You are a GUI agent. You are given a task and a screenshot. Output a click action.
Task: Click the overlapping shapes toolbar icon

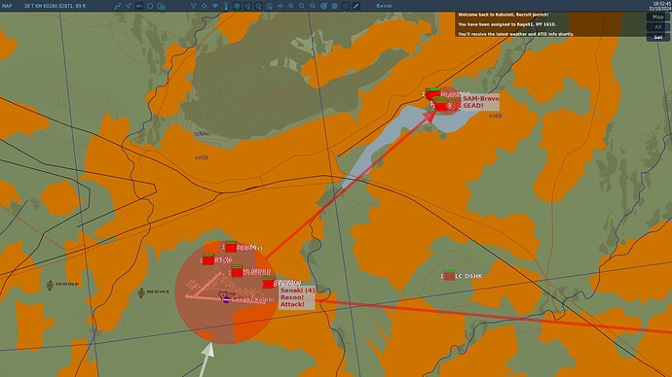[x=161, y=6]
